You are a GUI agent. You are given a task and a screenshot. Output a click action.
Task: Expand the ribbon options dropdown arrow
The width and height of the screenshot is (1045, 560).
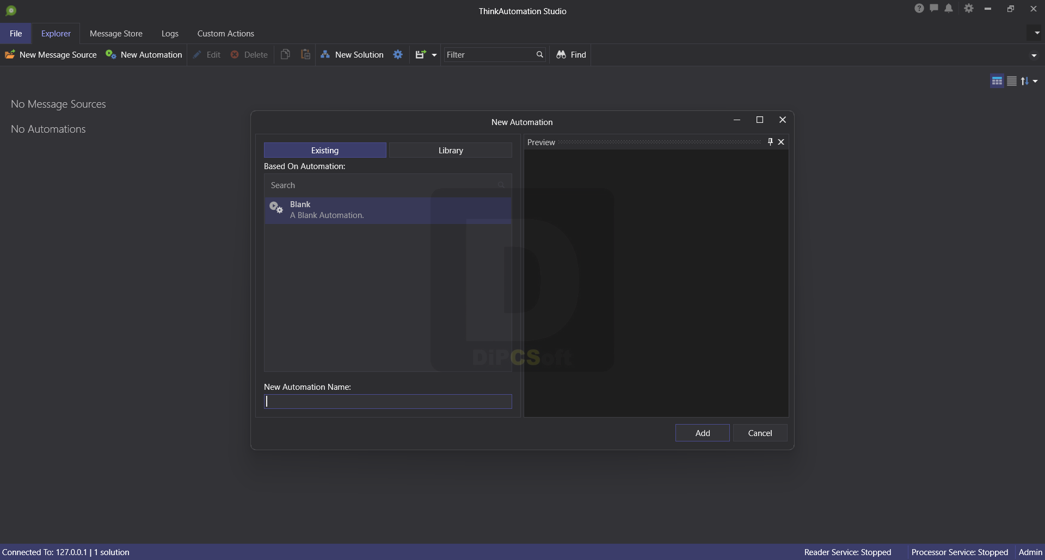point(1037,33)
